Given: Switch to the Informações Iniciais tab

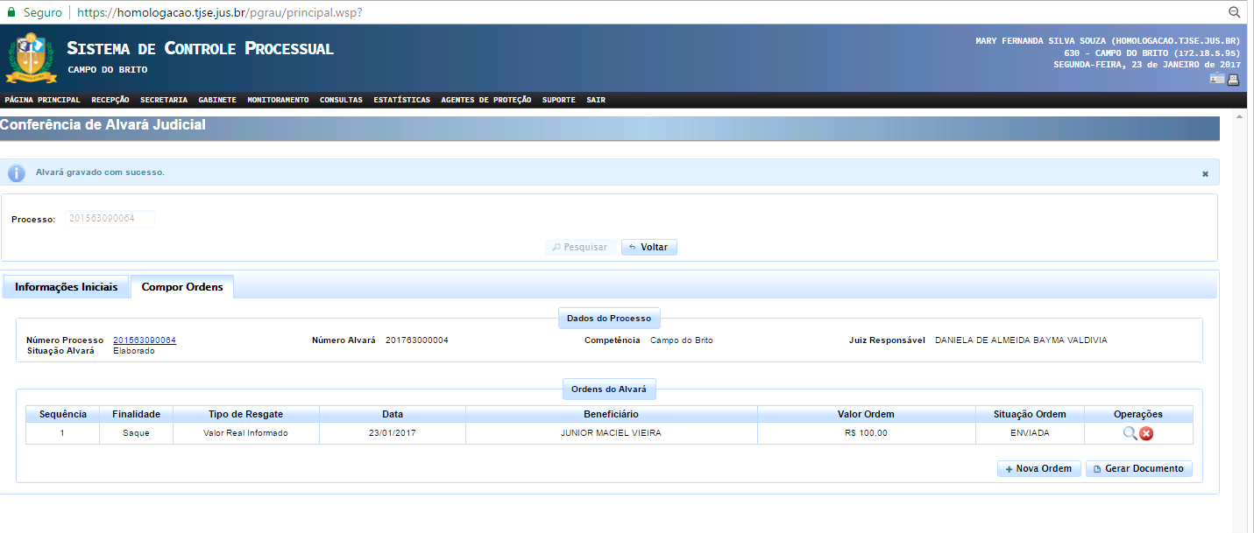Looking at the screenshot, I should 66,287.
